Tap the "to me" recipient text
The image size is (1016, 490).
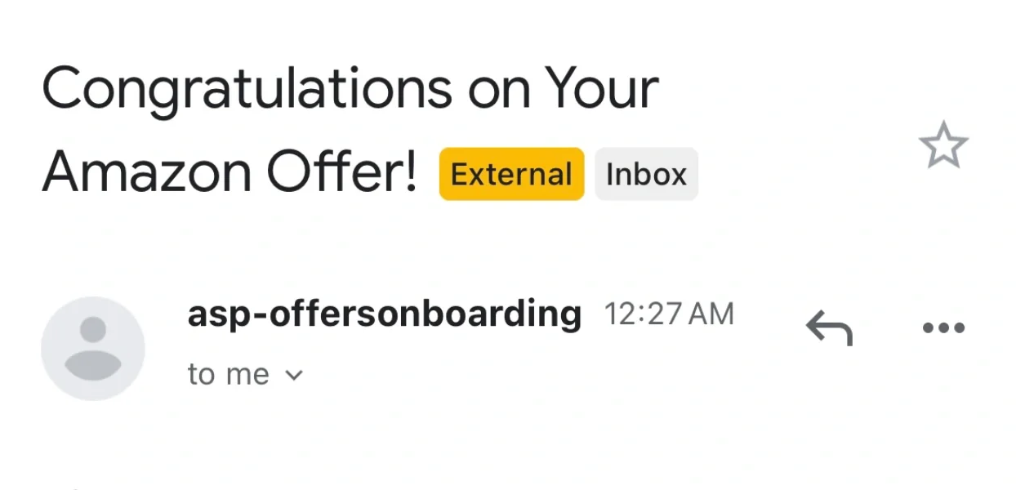(228, 375)
